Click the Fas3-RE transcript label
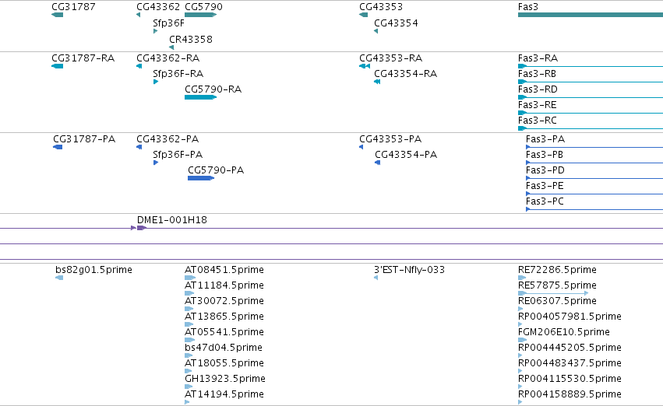 click(x=538, y=105)
